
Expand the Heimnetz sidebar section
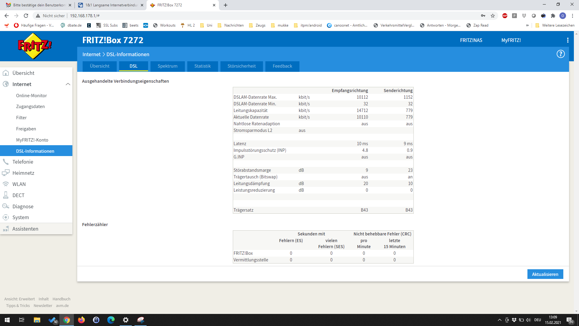point(23,173)
